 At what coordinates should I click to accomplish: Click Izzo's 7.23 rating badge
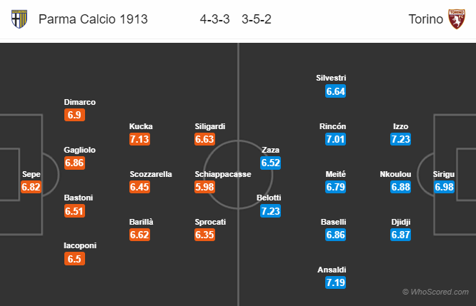click(401, 139)
